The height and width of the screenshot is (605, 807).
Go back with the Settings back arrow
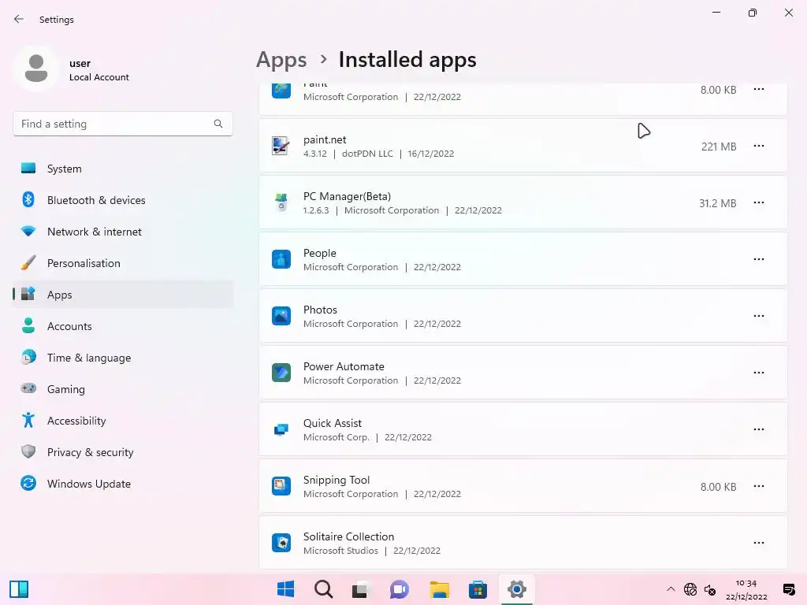pyautogui.click(x=19, y=19)
